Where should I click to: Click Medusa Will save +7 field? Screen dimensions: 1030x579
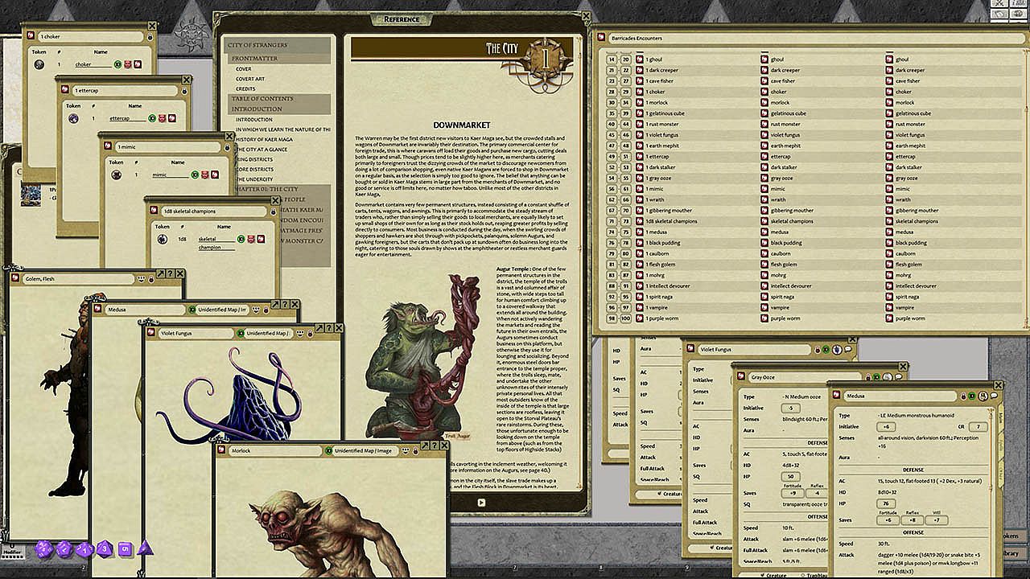(938, 519)
